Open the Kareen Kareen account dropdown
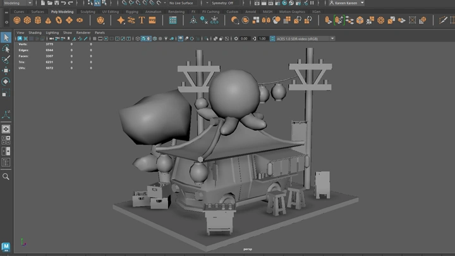The image size is (455, 256). tap(346, 3)
